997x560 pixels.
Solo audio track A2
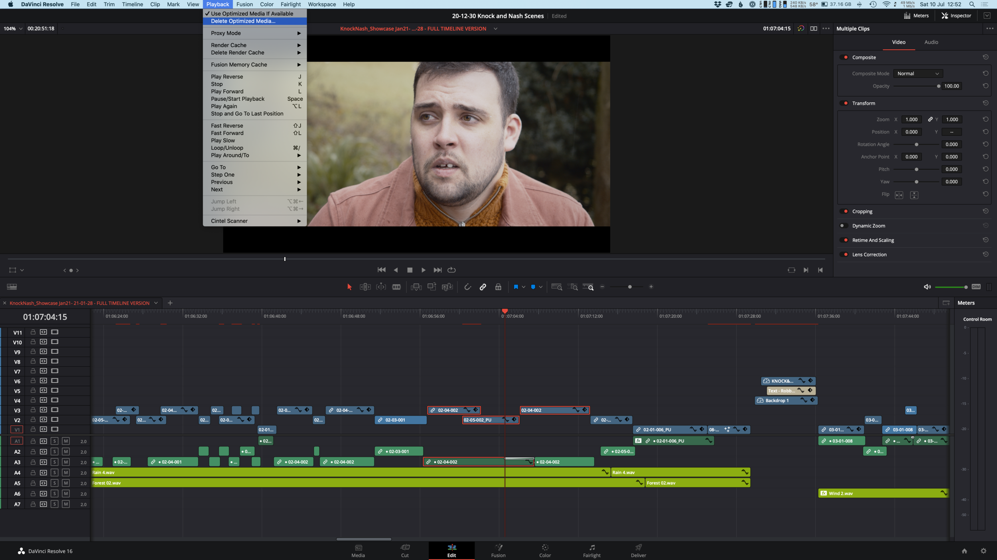tap(55, 451)
